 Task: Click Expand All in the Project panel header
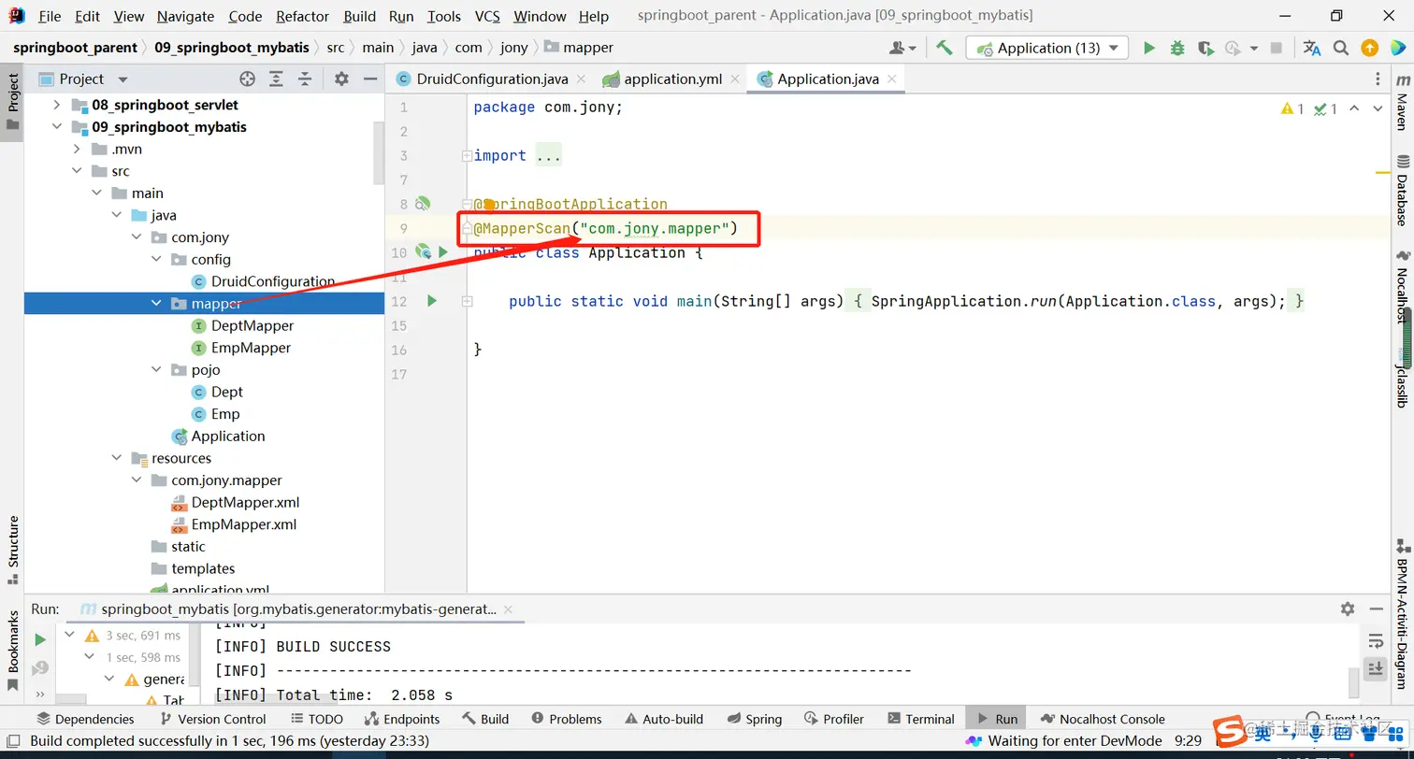pyautogui.click(x=276, y=79)
